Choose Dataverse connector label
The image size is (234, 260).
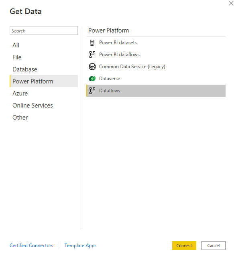pyautogui.click(x=110, y=79)
